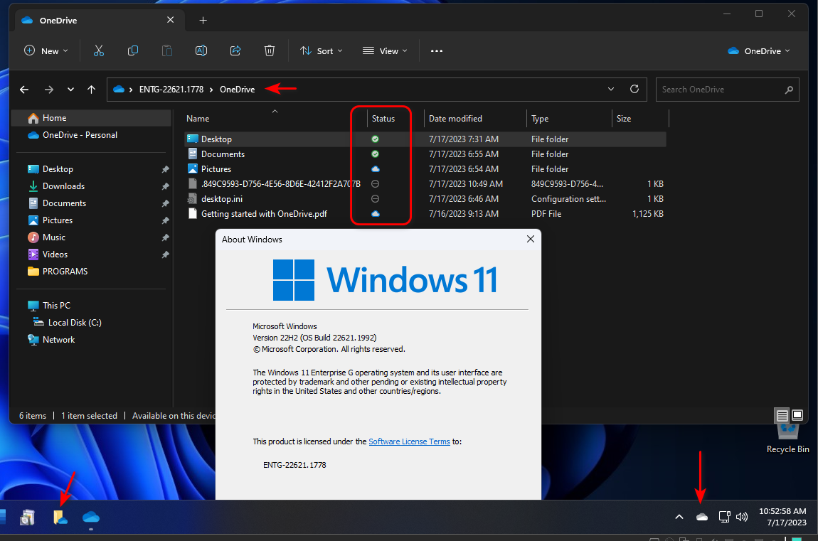This screenshot has height=541, width=818.
Task: Click the volume speaker tray icon
Action: point(741,517)
